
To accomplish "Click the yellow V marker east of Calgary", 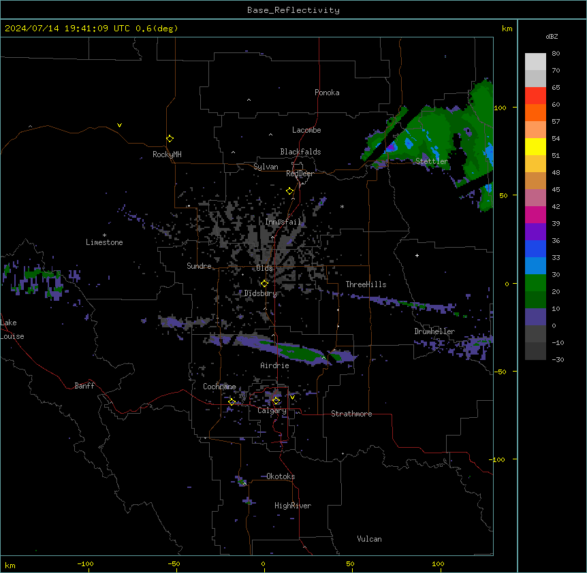I will pyautogui.click(x=292, y=397).
